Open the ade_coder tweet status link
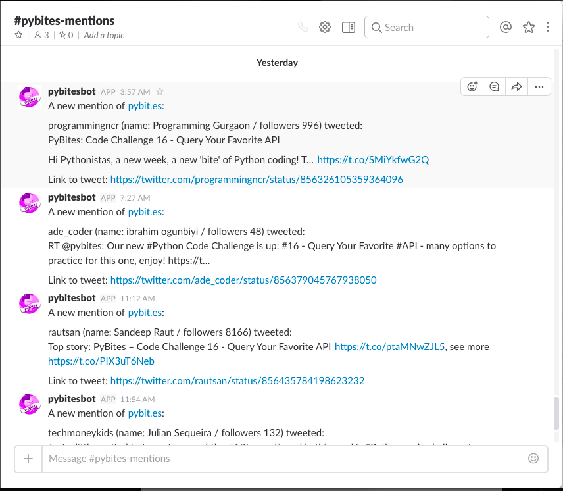Viewport: 563px width, 491px height. coord(243,280)
